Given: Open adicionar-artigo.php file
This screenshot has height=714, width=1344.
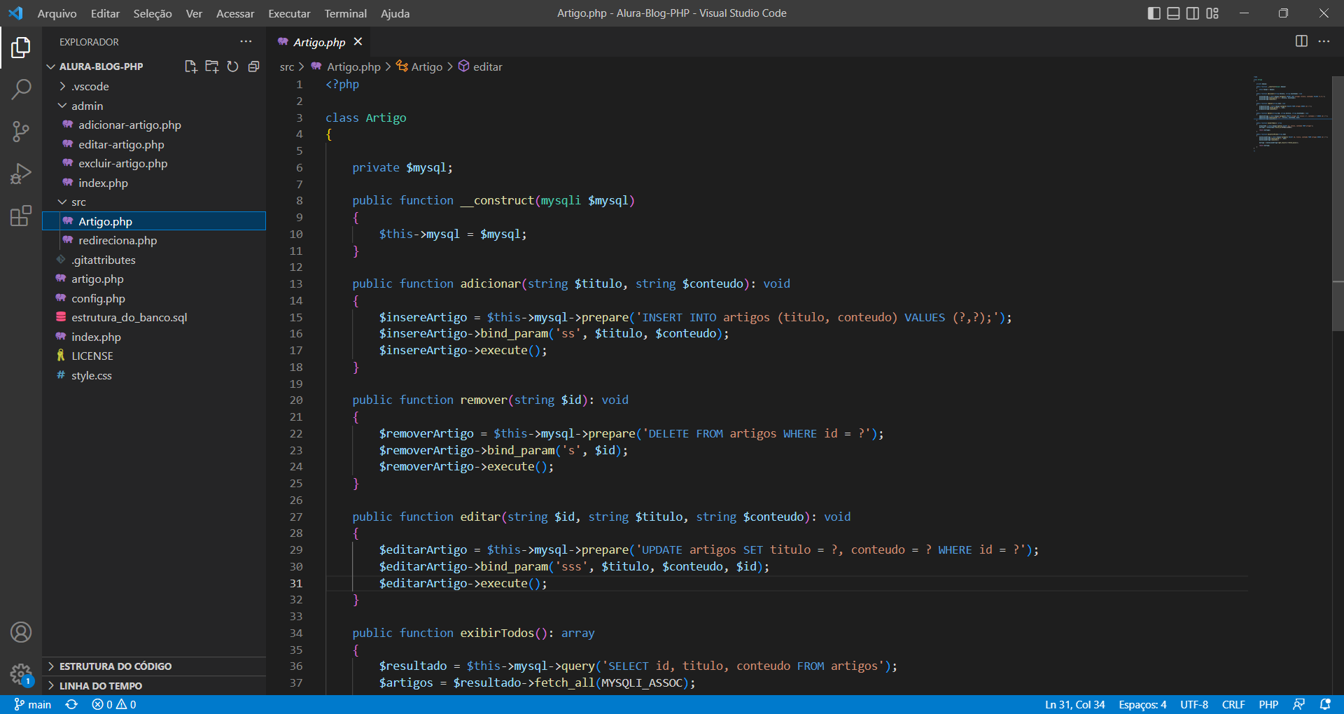Looking at the screenshot, I should 154,125.
